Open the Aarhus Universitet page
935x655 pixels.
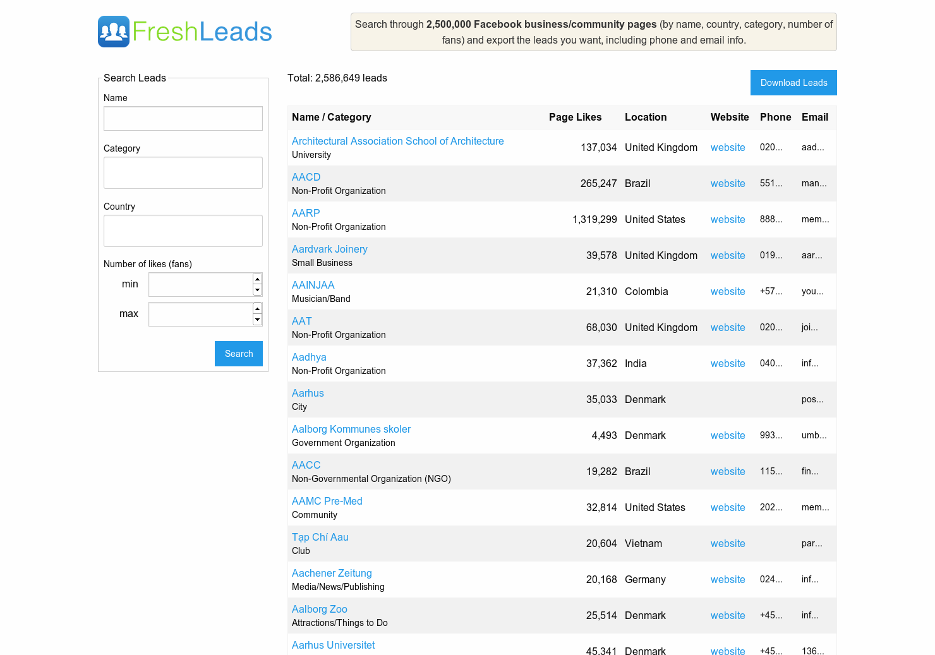pyautogui.click(x=333, y=645)
